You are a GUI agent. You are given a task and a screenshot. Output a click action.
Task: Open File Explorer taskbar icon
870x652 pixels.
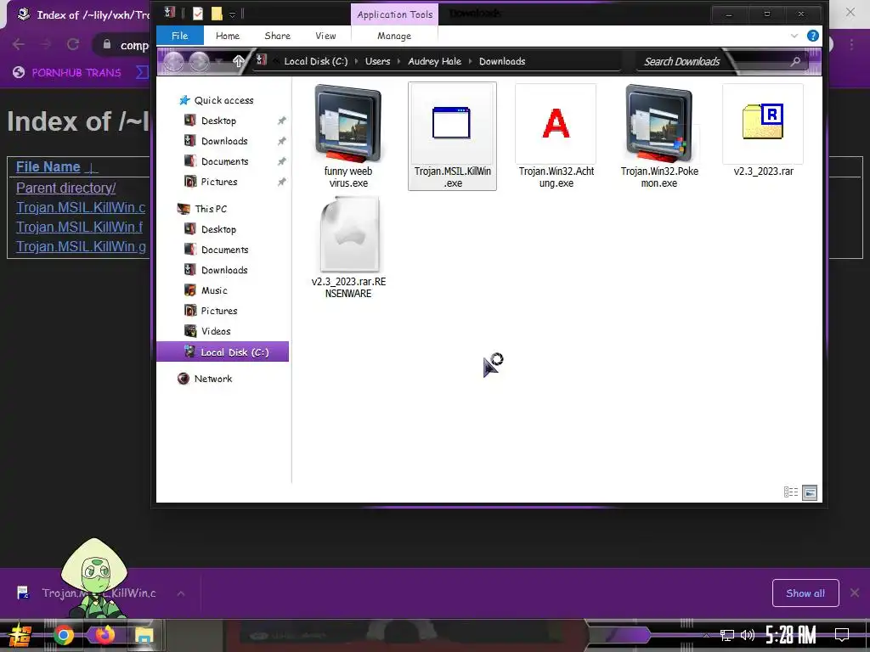144,635
